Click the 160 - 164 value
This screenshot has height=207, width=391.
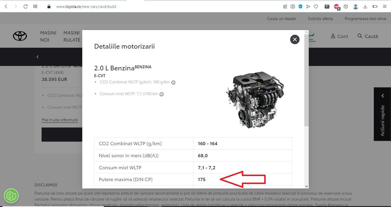208,144
